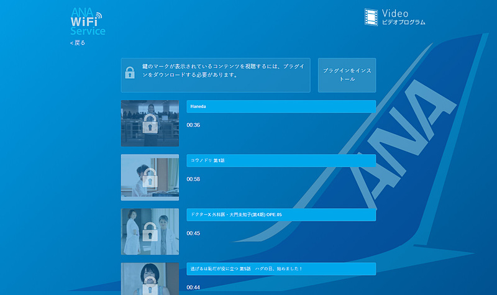Click the Video film strip icon
The width and height of the screenshot is (497, 295).
(371, 17)
